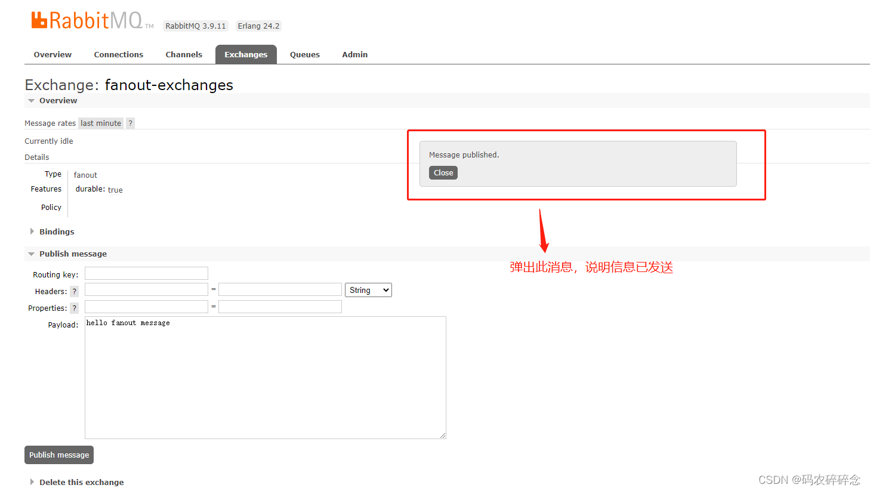Click the Message published. notification text

click(x=464, y=155)
